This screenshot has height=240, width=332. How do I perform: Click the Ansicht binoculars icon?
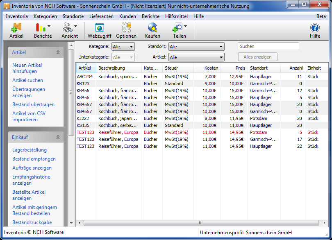(68, 27)
